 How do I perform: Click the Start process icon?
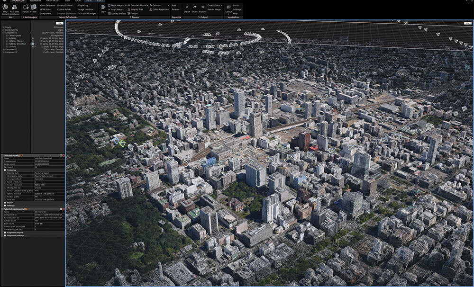(x=103, y=8)
